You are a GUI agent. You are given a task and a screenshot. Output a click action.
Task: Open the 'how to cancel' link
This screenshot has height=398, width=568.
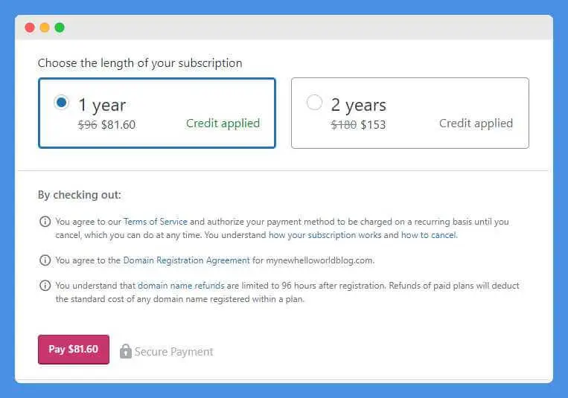pyautogui.click(x=428, y=235)
